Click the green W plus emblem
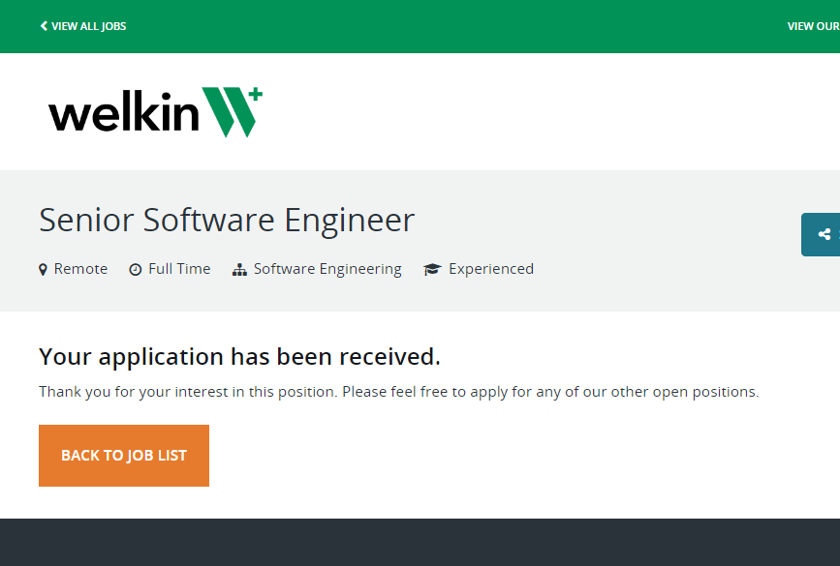Viewport: 840px width, 566px height. tap(232, 111)
